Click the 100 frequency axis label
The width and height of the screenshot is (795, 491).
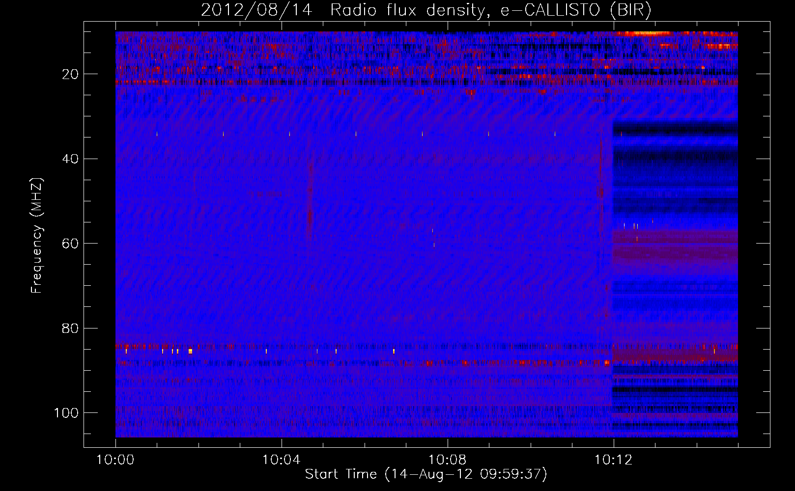coord(66,413)
